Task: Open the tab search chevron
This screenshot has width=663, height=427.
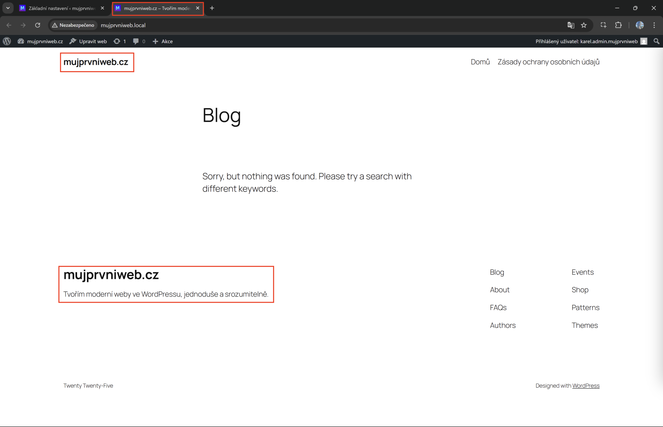Action: tap(8, 8)
